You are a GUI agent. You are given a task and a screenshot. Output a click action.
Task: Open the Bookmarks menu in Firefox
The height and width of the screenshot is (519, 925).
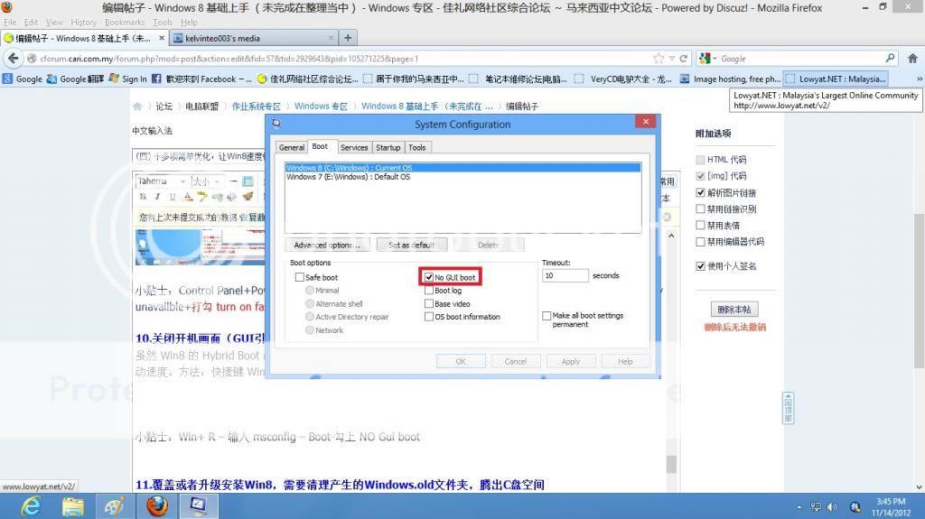(124, 22)
